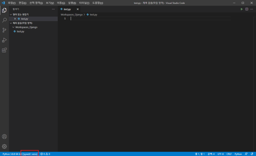Screen dimensions: 256x156
Task: Close test.py in open editors list
Action: click(15, 19)
